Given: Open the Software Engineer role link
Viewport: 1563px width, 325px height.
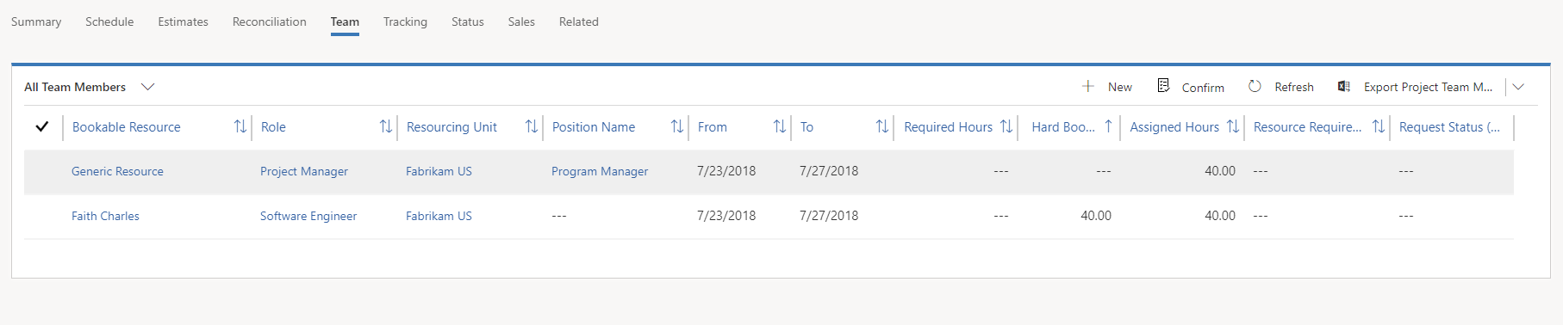Looking at the screenshot, I should tap(308, 216).
